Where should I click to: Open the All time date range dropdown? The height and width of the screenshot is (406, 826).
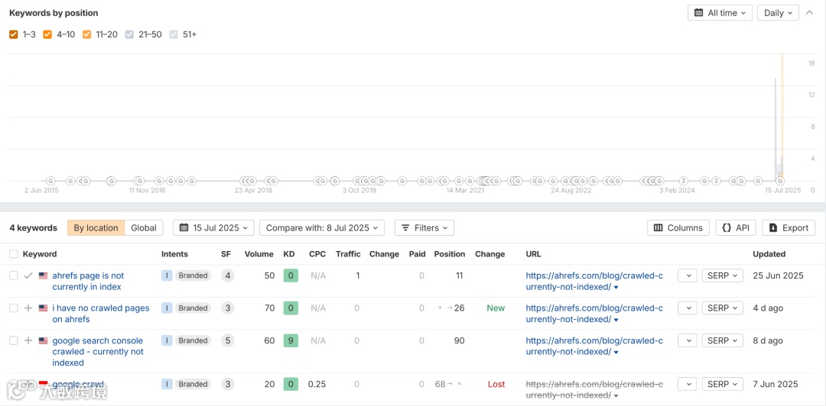point(720,13)
